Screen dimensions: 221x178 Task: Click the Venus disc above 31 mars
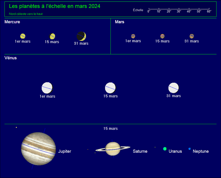tap(174, 88)
